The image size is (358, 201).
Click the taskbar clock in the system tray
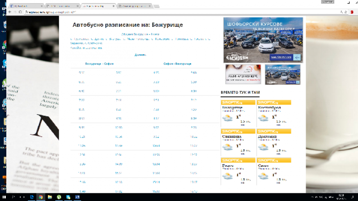pos(341,197)
